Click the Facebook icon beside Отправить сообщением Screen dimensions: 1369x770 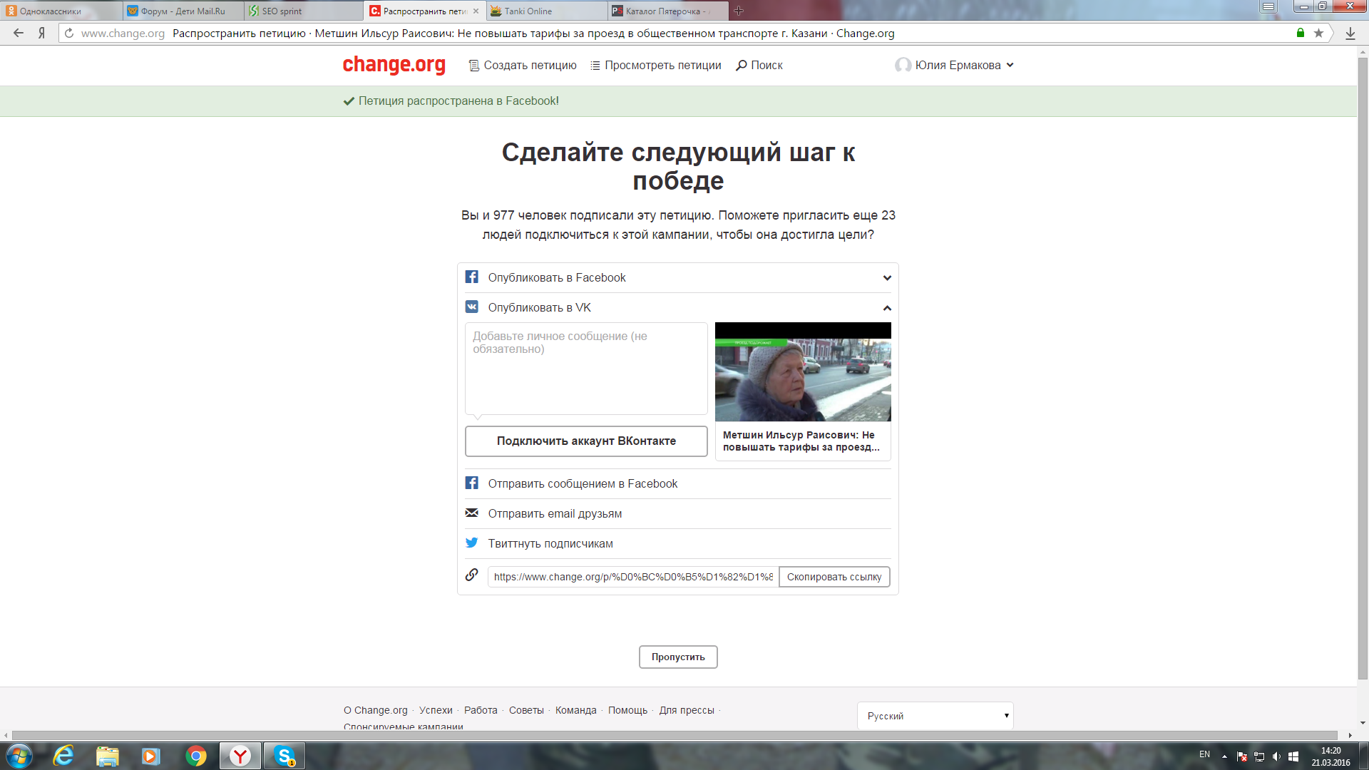[471, 483]
